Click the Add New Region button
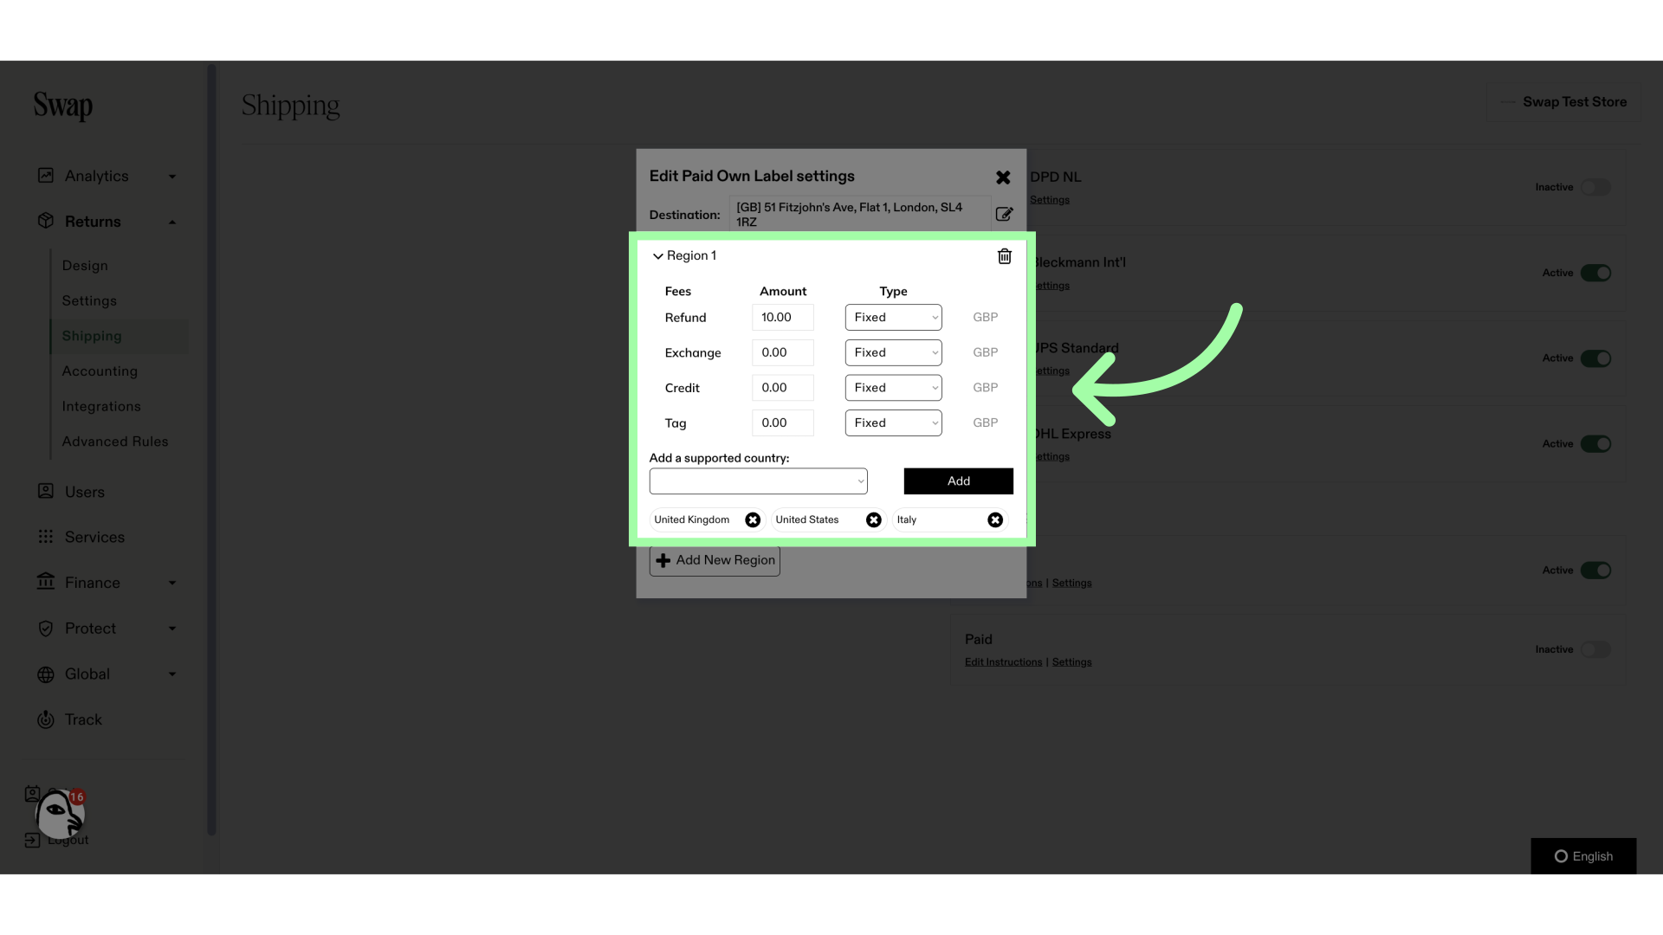Viewport: 1663px width, 935px height. (715, 561)
